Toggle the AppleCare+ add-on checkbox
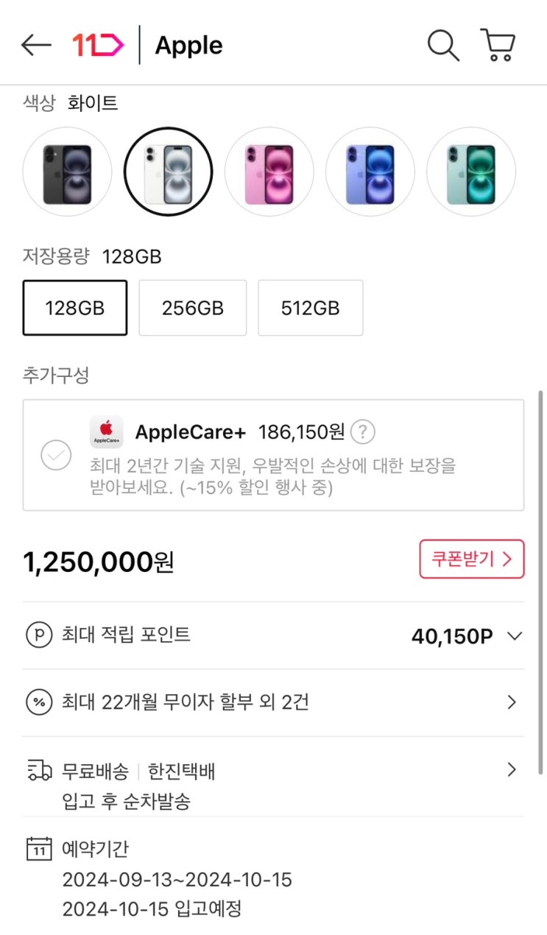The image size is (547, 935). (x=56, y=455)
